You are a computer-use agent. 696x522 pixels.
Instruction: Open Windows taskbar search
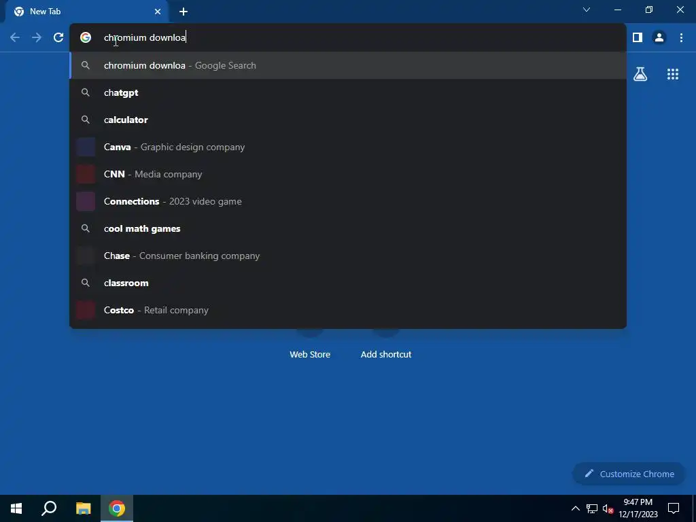[49, 508]
